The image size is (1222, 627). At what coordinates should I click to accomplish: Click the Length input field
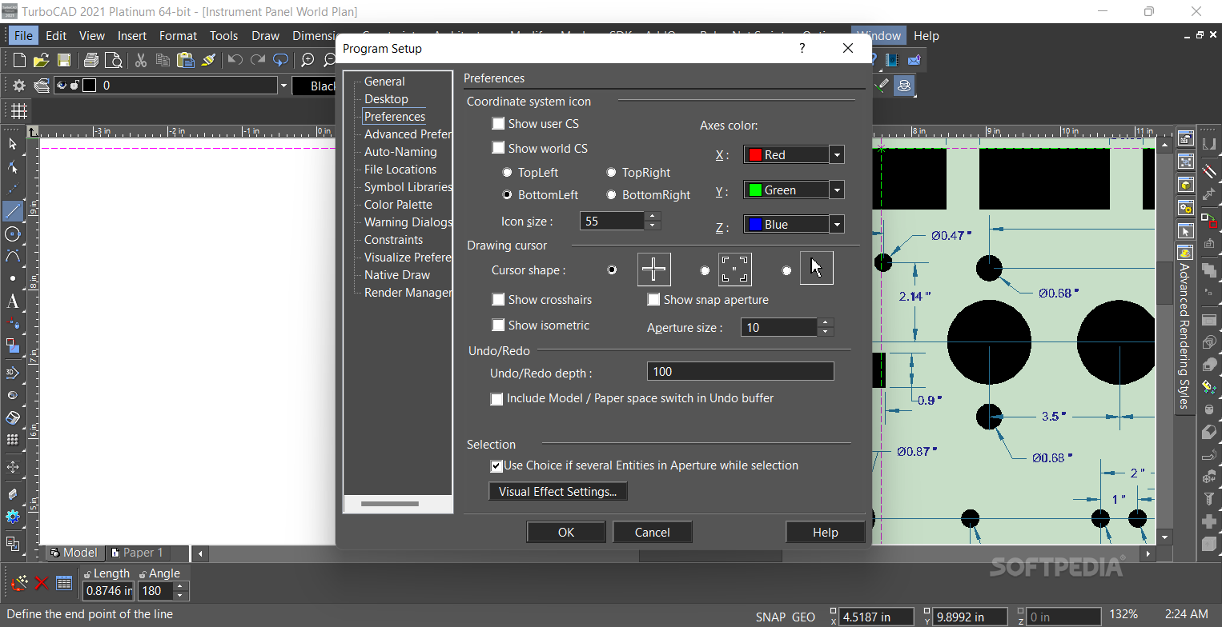[108, 592]
